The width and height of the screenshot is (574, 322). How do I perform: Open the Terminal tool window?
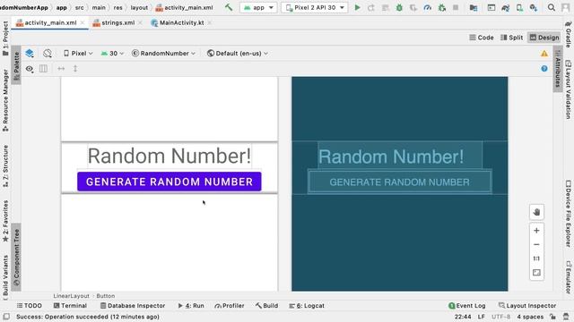(x=70, y=306)
